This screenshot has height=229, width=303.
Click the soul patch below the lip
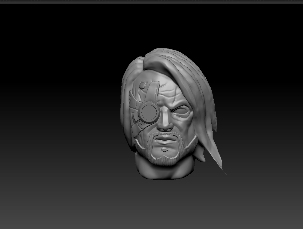pos(164,150)
